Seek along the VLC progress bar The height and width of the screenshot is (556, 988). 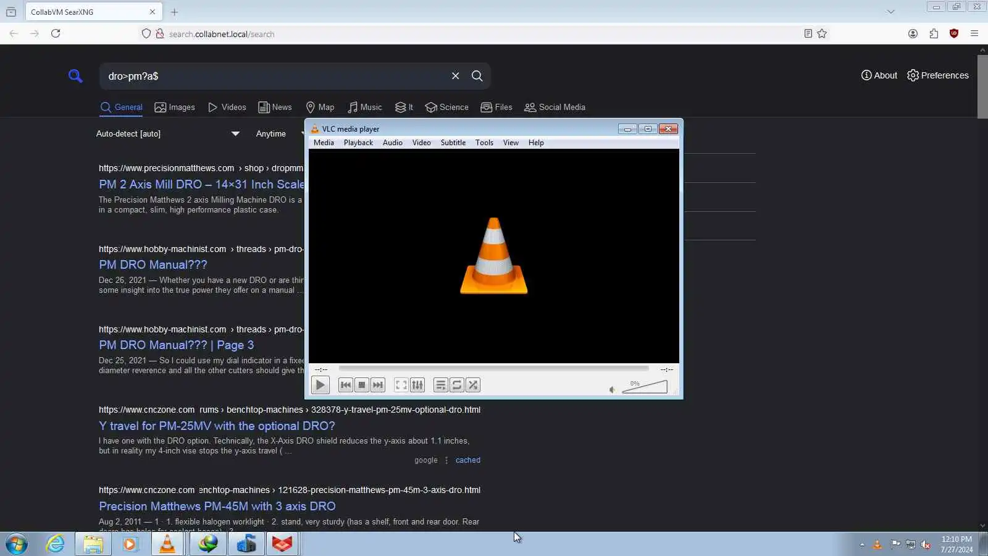(x=493, y=369)
